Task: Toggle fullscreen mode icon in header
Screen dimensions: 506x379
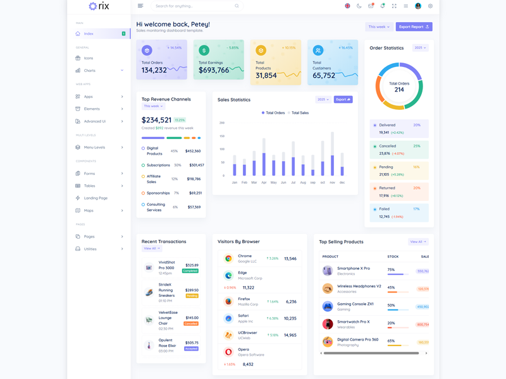Action: click(394, 6)
